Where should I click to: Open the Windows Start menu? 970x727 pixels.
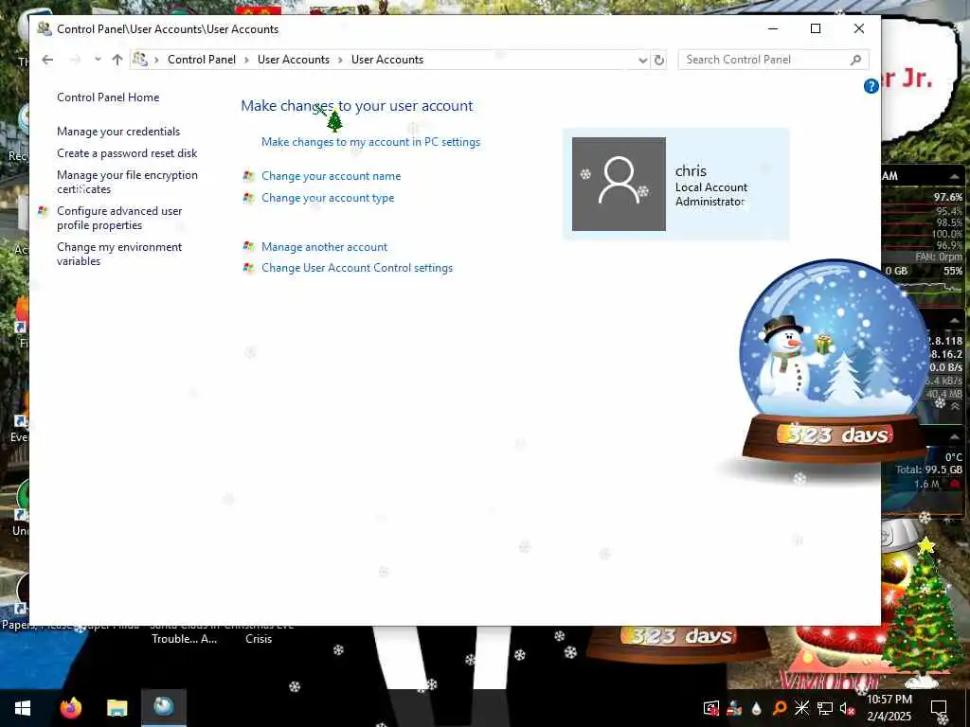[23, 708]
